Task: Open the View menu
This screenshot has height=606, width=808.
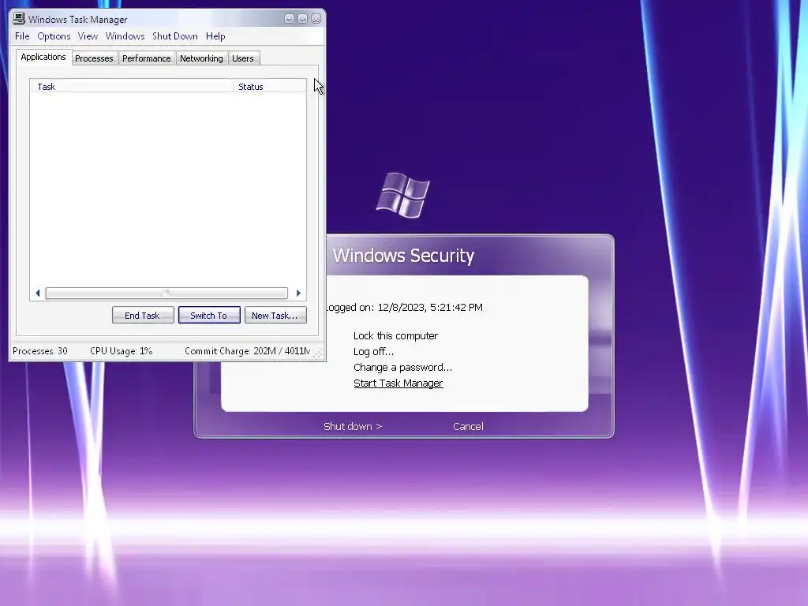Action: point(88,36)
